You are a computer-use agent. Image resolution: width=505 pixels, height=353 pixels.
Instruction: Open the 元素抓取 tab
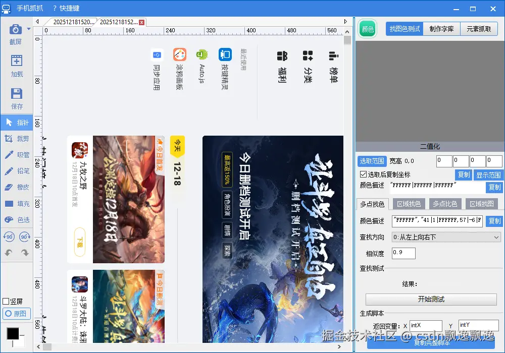click(x=479, y=29)
